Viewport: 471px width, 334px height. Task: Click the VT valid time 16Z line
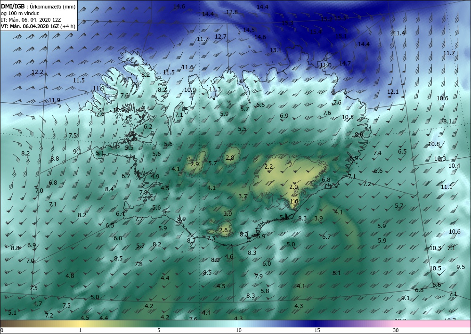click(x=38, y=26)
